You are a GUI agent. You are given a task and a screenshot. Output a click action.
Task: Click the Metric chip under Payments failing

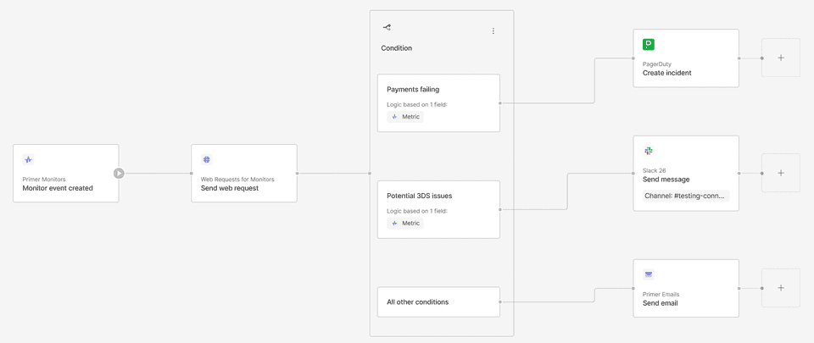[405, 117]
